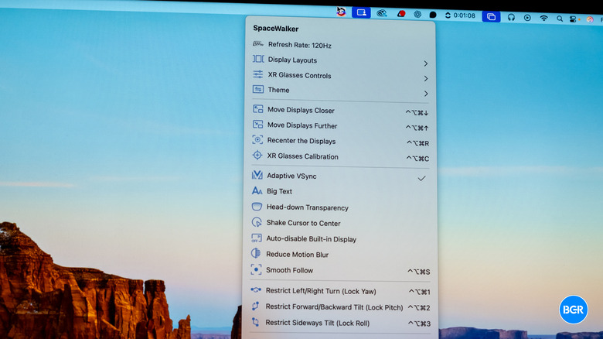Expand Theme submenu arrow

426,94
